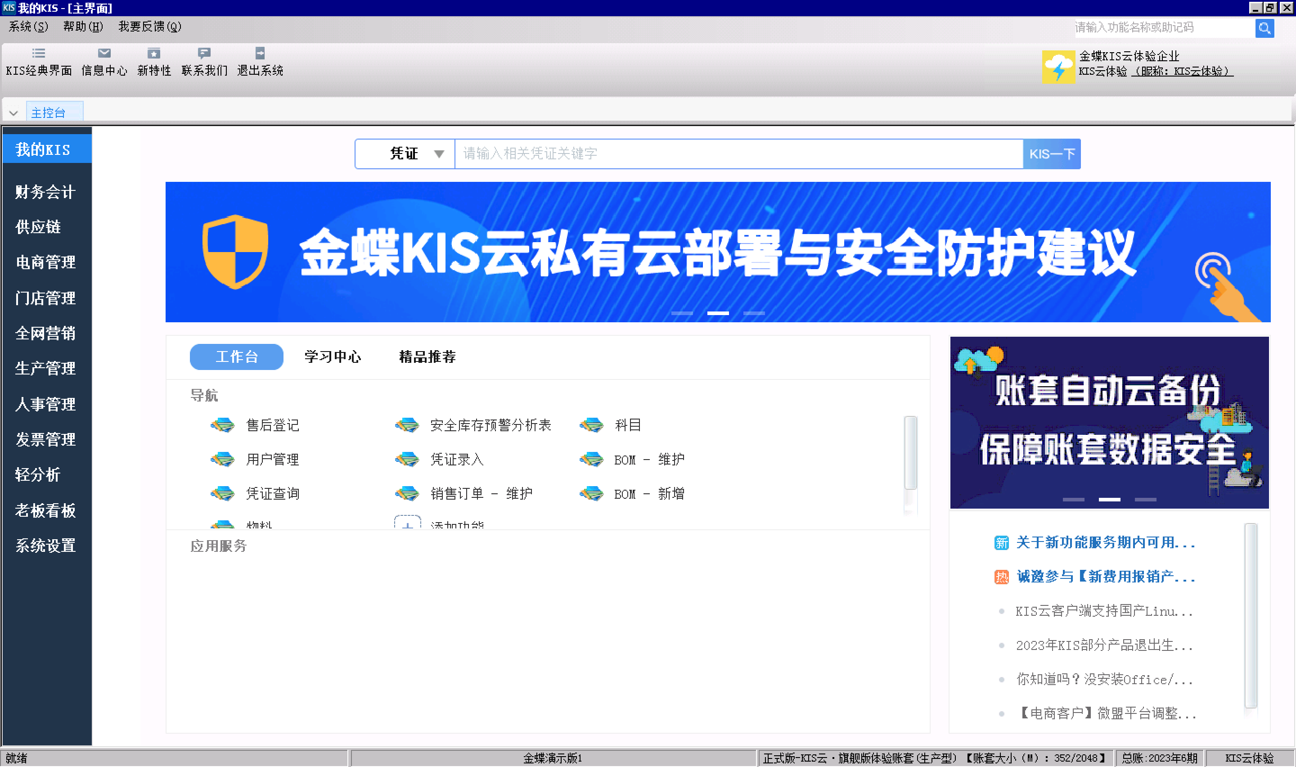This screenshot has width=1296, height=767.
Task: Click status bar entry 金蝶演示版1
Action: point(552,758)
